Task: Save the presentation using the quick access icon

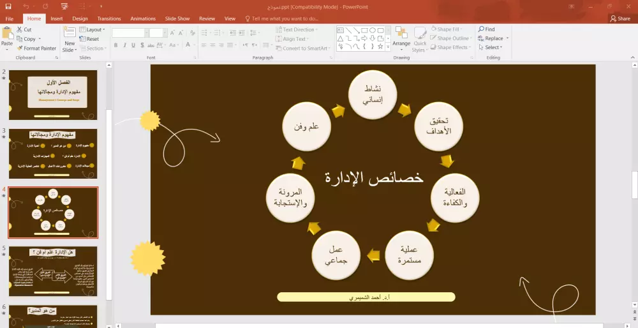Action: (8, 6)
